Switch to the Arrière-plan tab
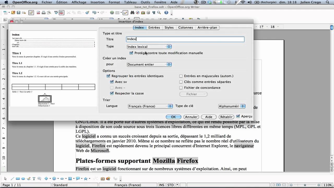 [x=207, y=27]
